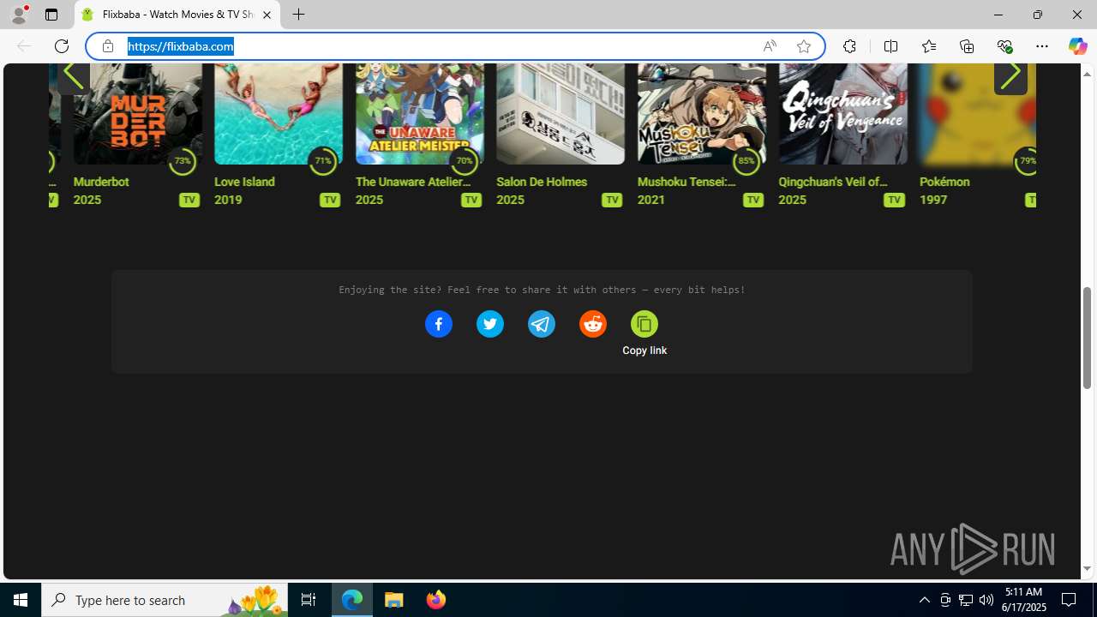This screenshot has width=1097, height=617.
Task: Open a new browser tab
Action: coord(298,15)
